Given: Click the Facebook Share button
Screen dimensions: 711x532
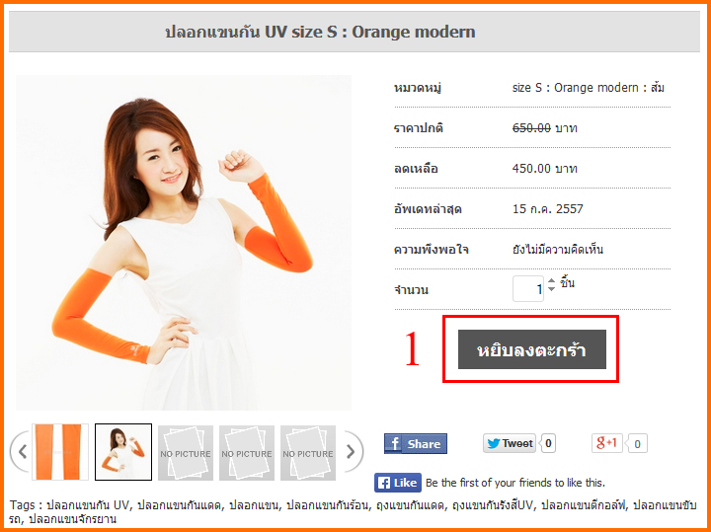Looking at the screenshot, I should [416, 443].
